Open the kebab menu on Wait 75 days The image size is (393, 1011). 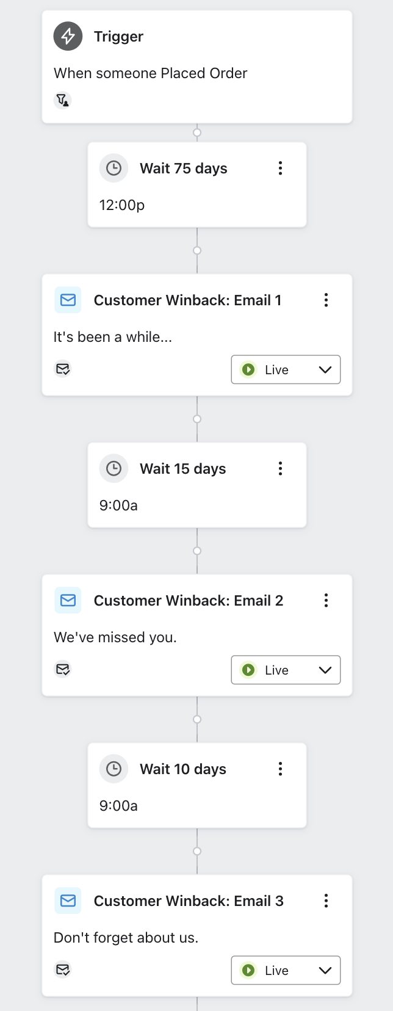[x=280, y=168]
